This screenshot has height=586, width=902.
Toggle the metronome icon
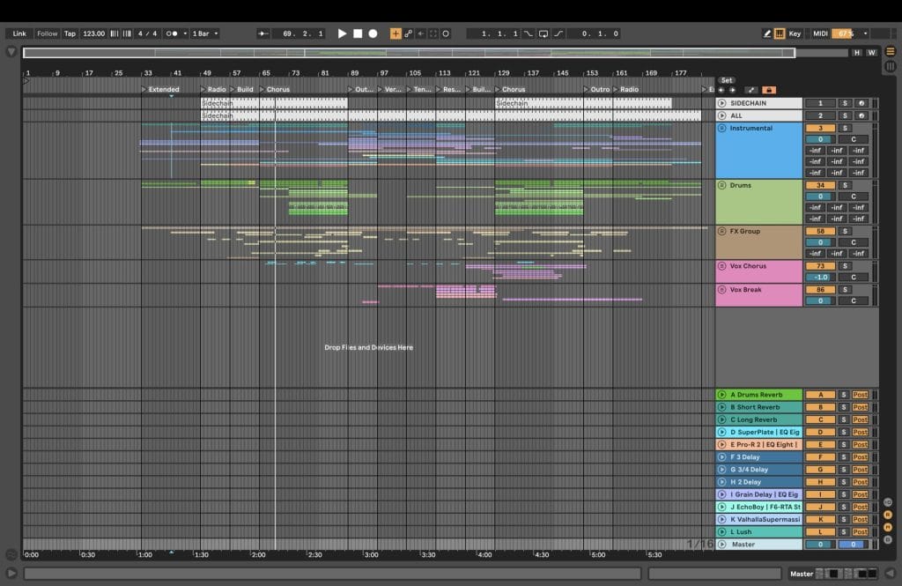pyautogui.click(x=173, y=33)
